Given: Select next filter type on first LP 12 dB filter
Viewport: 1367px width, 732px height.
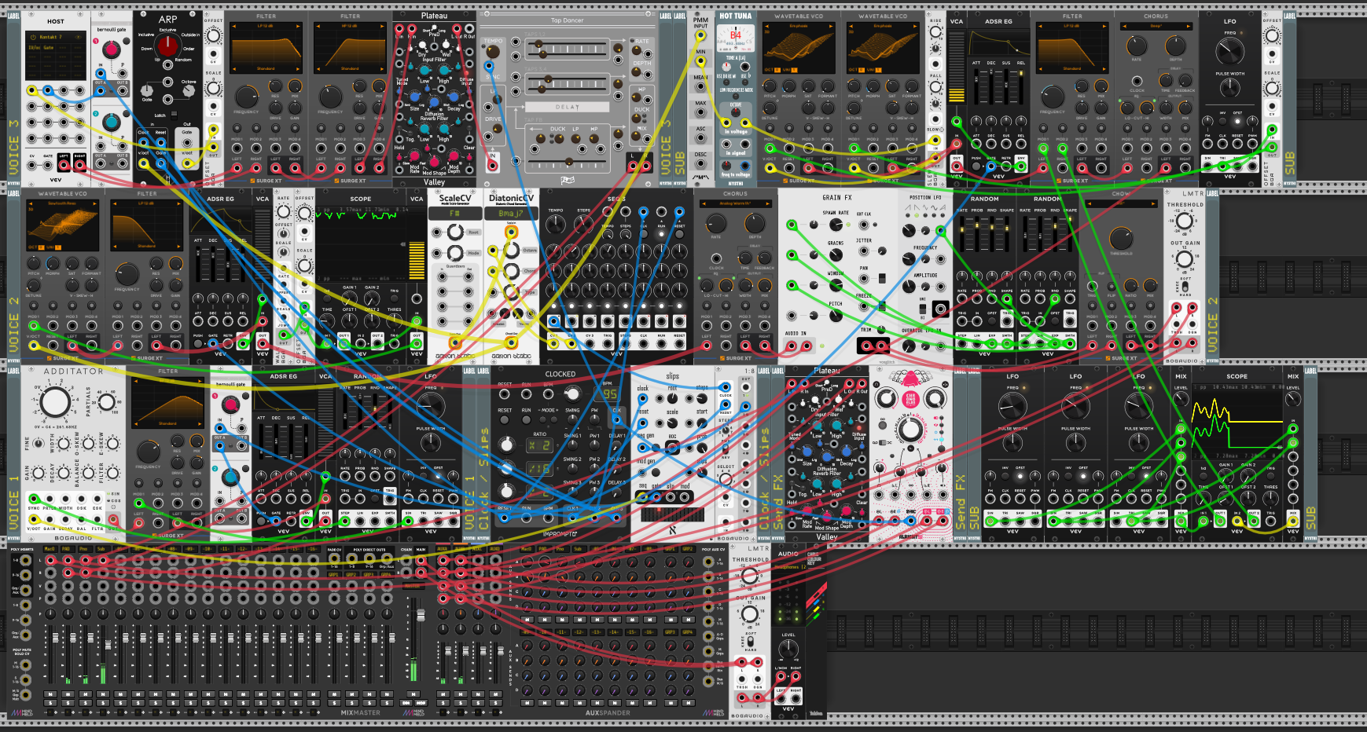Looking at the screenshot, I should tap(298, 26).
